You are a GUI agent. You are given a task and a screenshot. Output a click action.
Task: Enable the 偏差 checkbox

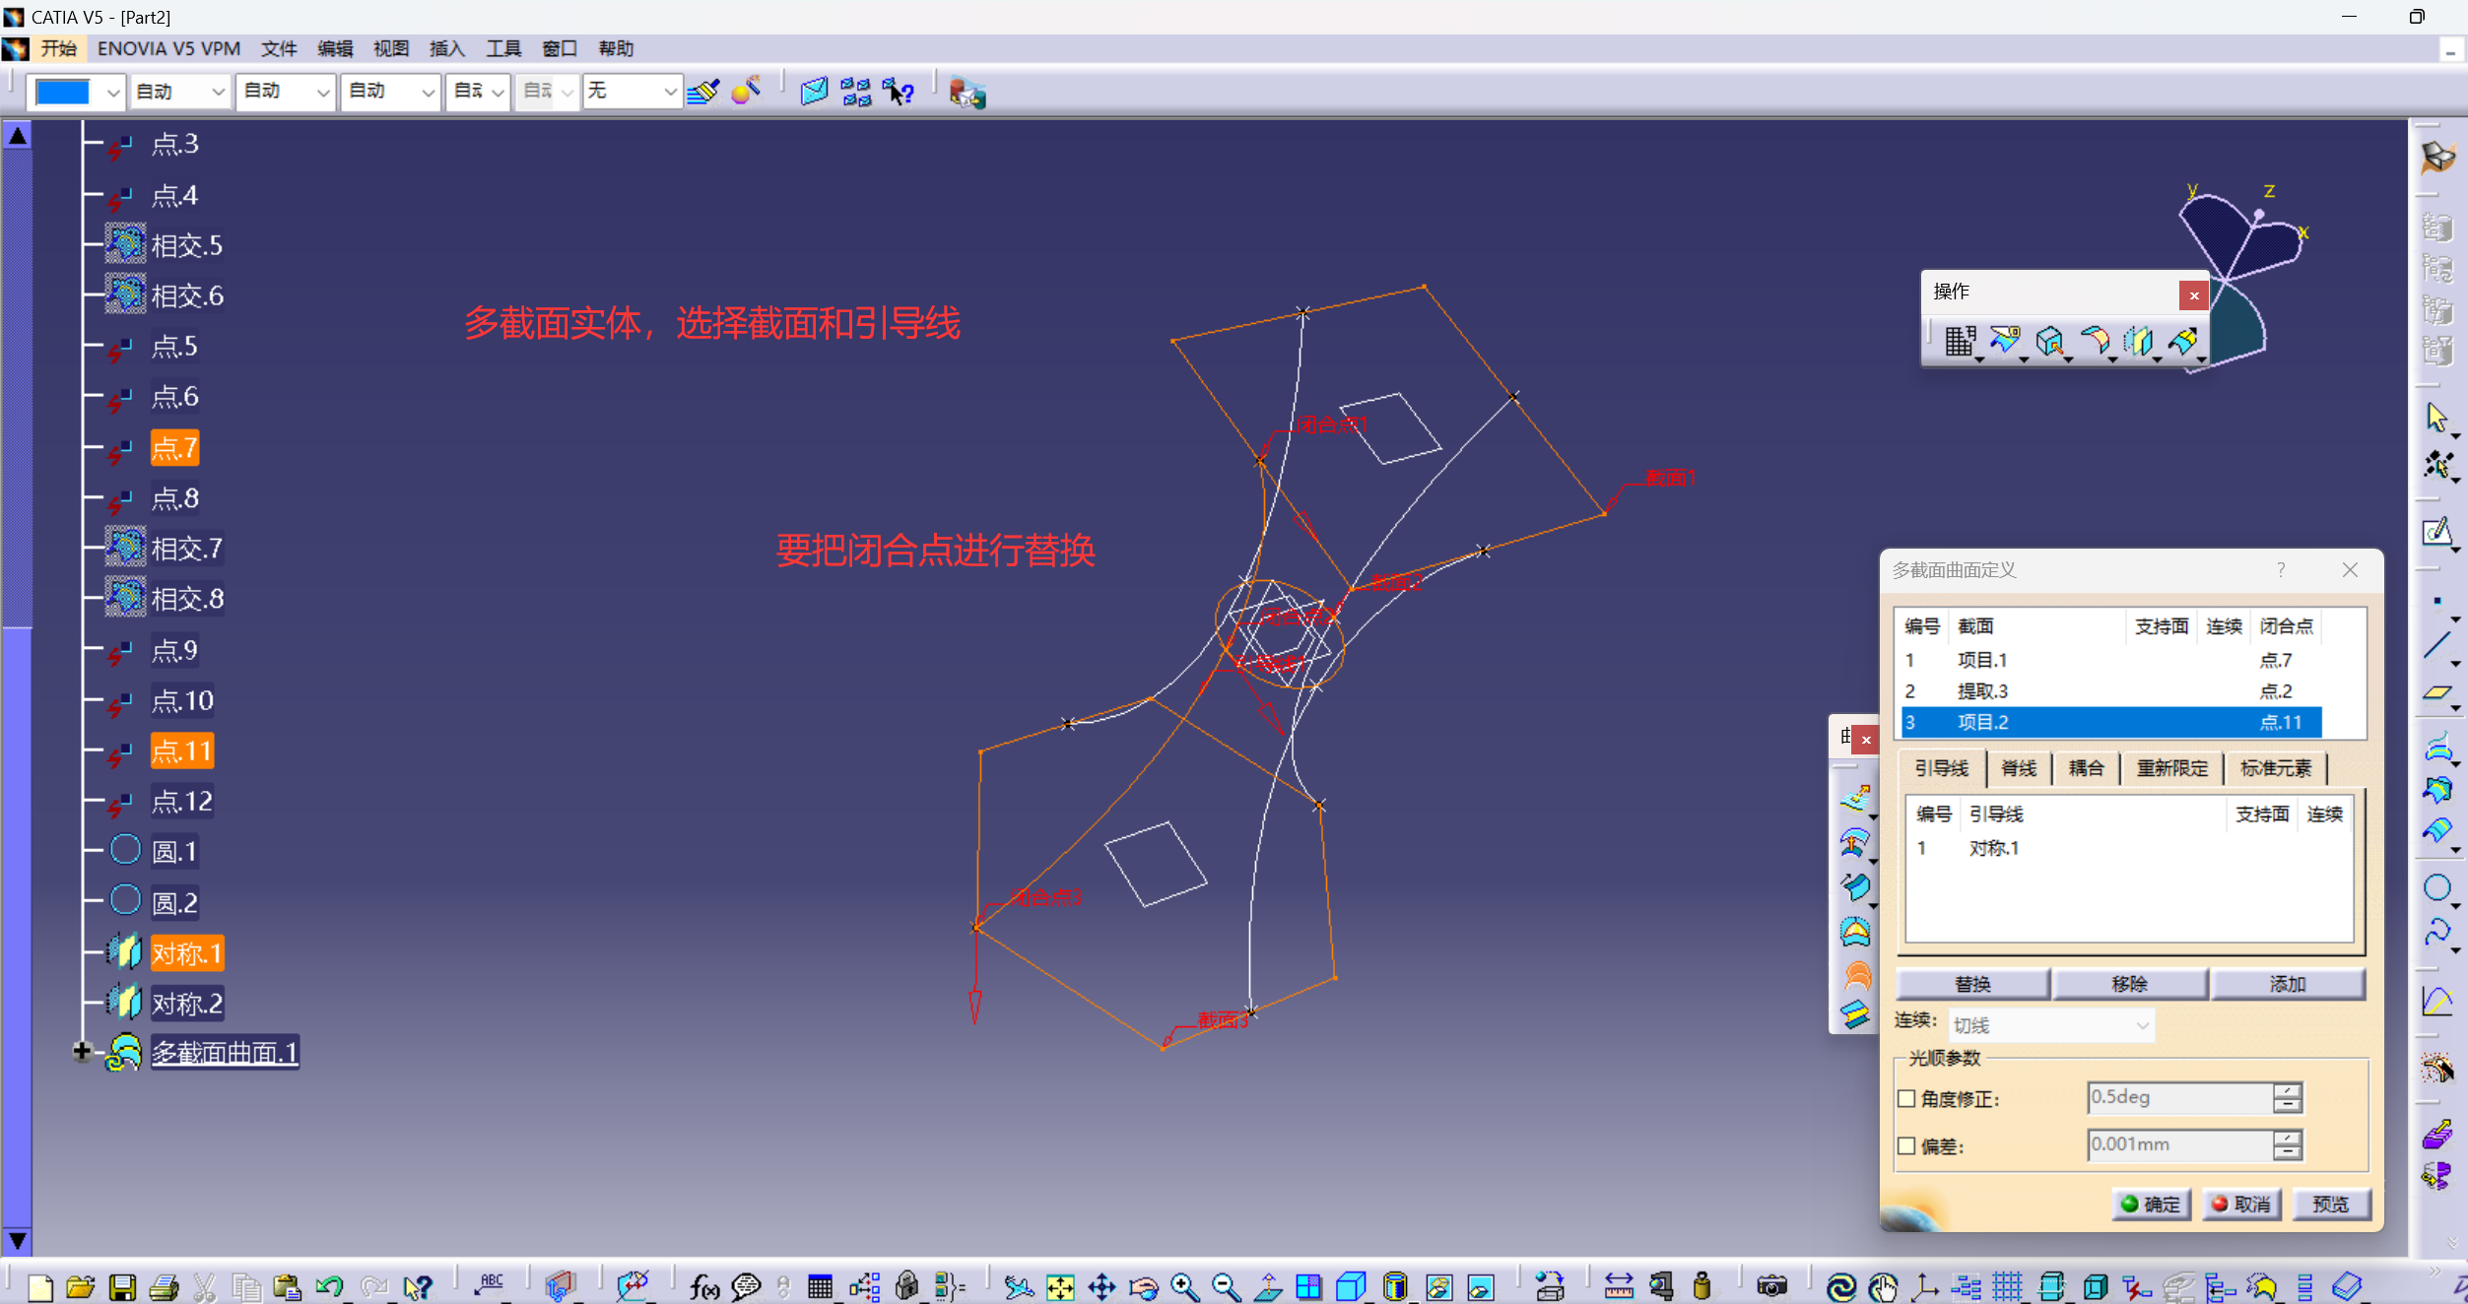point(1907,1146)
